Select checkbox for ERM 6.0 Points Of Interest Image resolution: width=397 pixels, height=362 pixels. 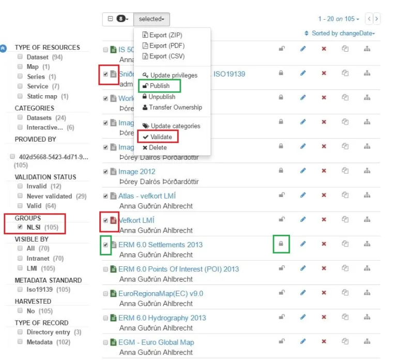[x=106, y=269]
